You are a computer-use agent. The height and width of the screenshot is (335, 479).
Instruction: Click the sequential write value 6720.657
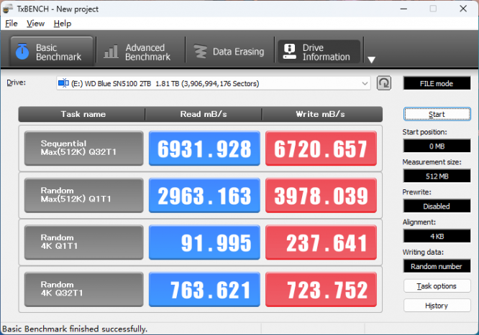[x=321, y=148]
